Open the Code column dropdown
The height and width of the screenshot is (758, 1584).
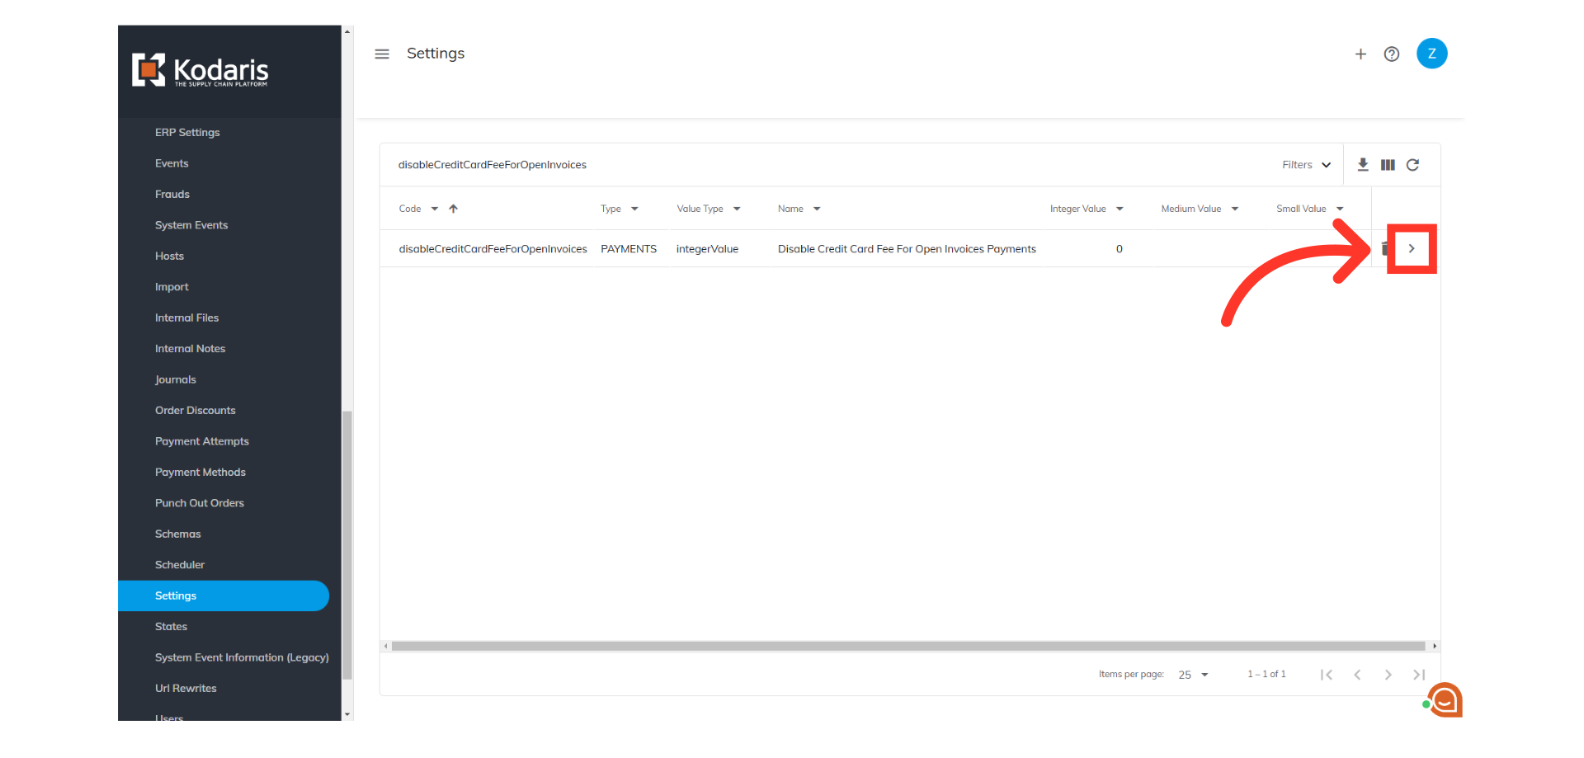(435, 209)
